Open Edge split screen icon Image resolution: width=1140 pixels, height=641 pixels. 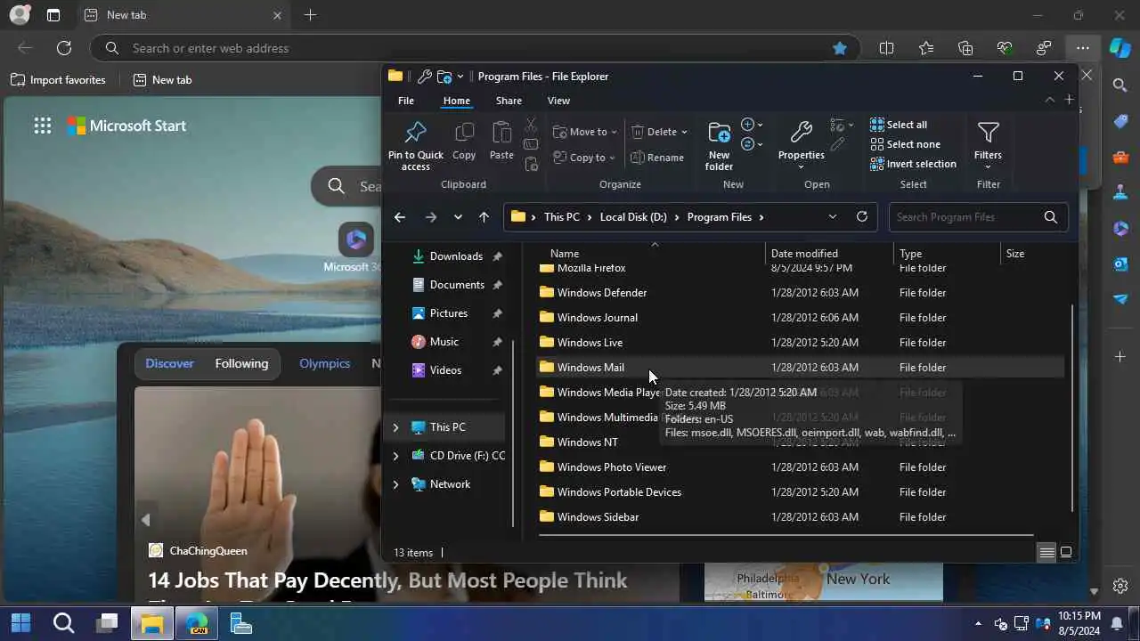click(x=886, y=48)
